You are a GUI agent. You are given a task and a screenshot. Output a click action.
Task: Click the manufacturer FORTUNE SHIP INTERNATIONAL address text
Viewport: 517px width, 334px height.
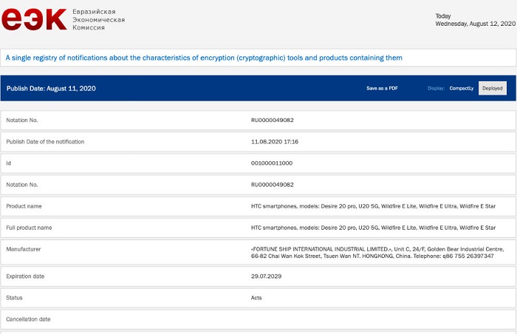pos(377,253)
